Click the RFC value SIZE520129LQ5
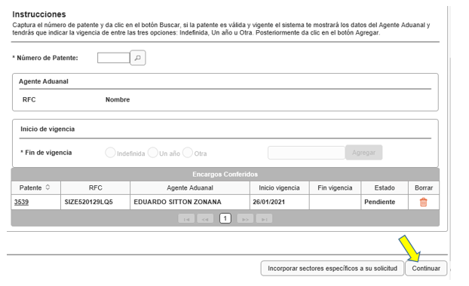 (88, 202)
